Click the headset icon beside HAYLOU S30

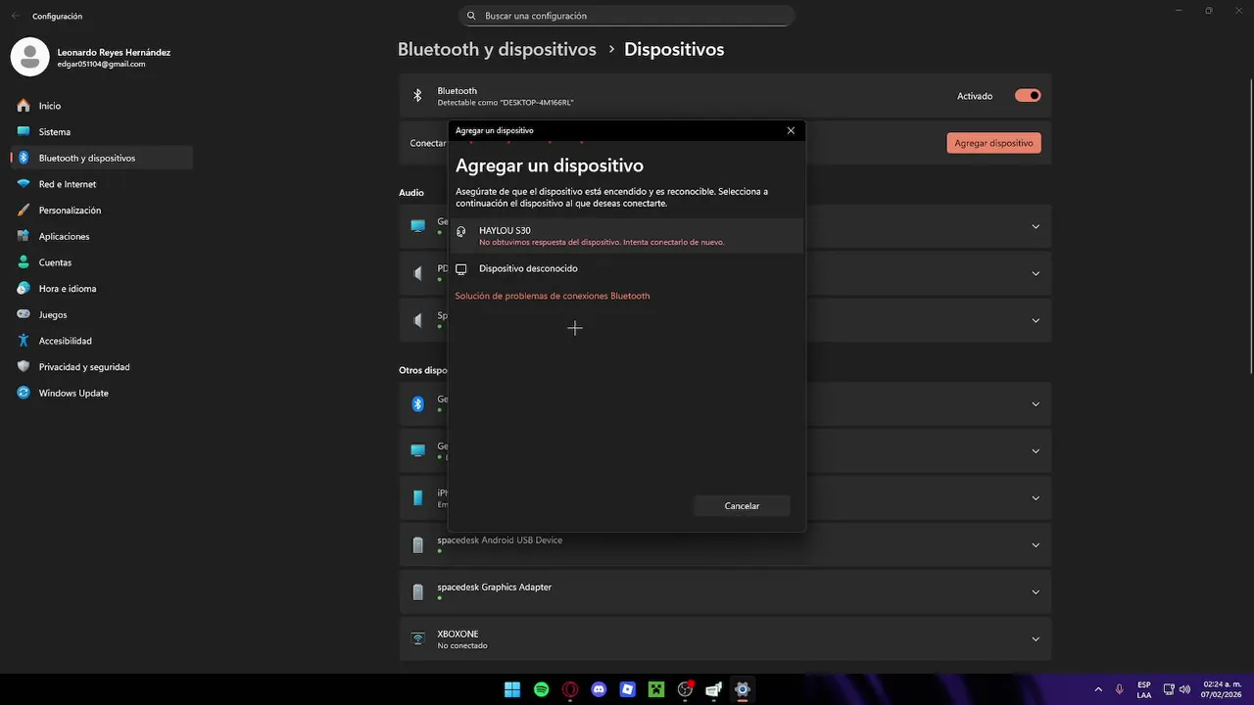point(461,232)
